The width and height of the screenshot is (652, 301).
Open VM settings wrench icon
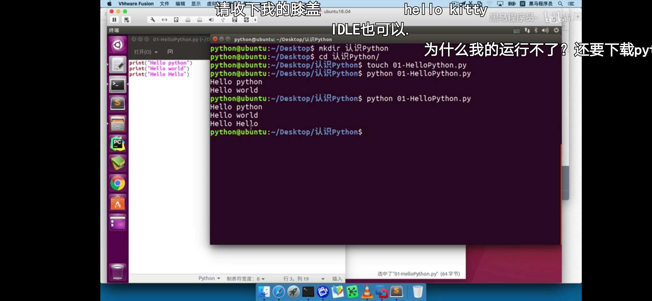coord(152,20)
